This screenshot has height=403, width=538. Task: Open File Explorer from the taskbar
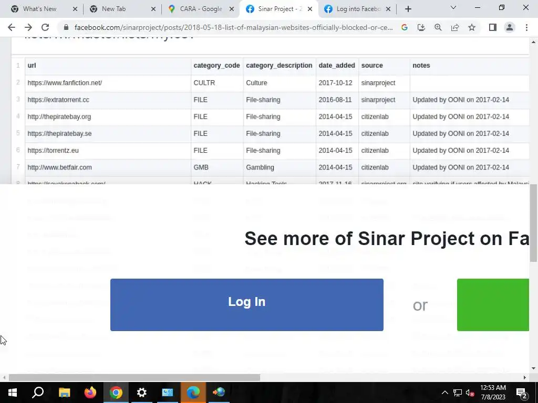[x=64, y=393]
